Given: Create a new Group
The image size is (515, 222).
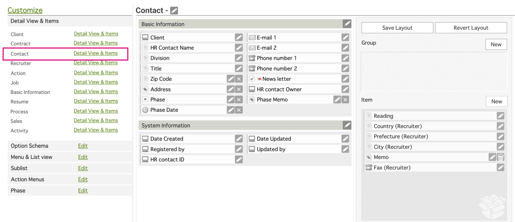Looking at the screenshot, I should tap(496, 45).
